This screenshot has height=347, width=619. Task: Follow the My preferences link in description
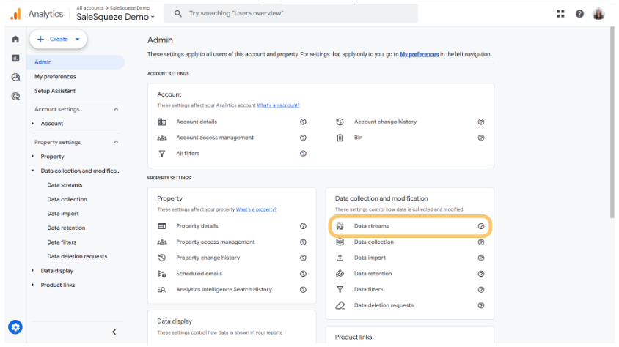coord(420,54)
